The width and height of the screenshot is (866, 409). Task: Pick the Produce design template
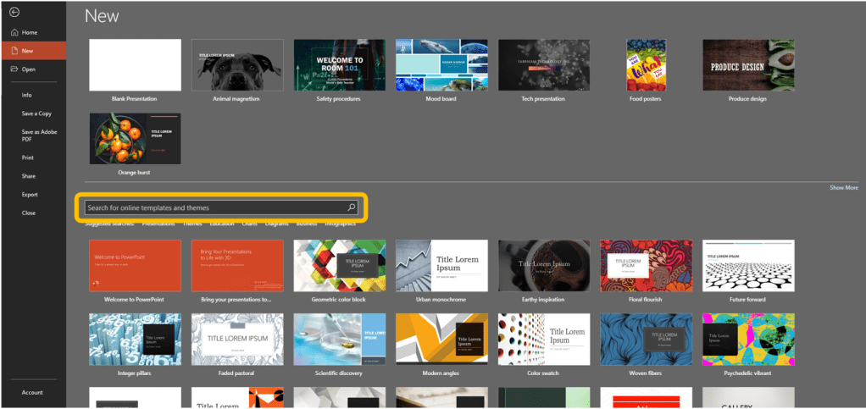click(748, 65)
